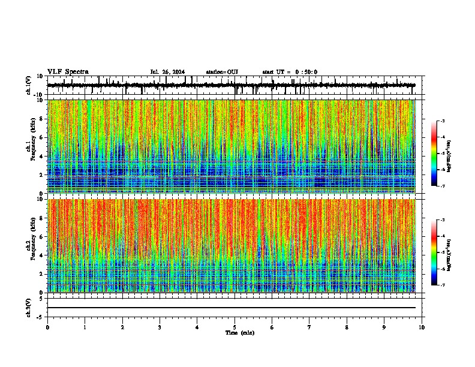Click the ch.2 "Frequency (kHz)" axis label

pyautogui.click(x=33, y=239)
